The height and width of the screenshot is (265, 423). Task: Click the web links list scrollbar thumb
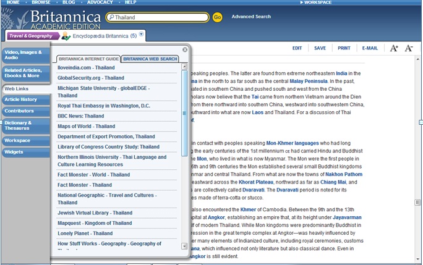coord(184,113)
